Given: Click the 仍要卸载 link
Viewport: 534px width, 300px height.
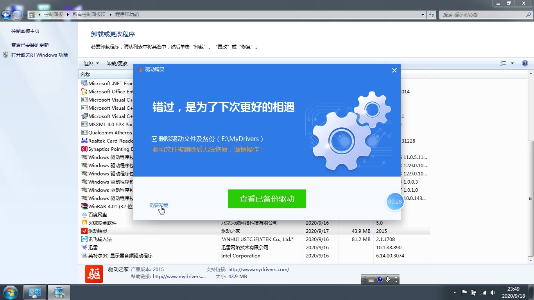Looking at the screenshot, I should [159, 205].
